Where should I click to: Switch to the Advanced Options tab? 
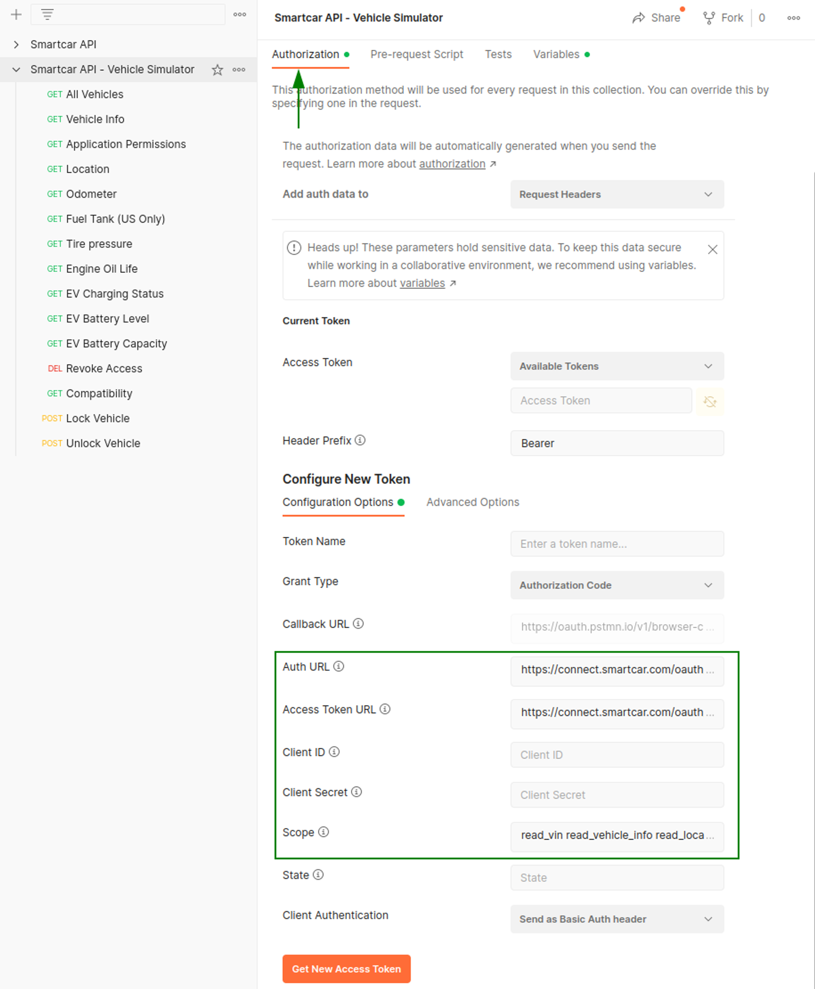pyautogui.click(x=472, y=502)
